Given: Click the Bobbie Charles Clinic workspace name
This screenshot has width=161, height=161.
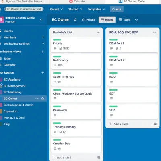Looking at the screenshot, I should [x=20, y=18].
